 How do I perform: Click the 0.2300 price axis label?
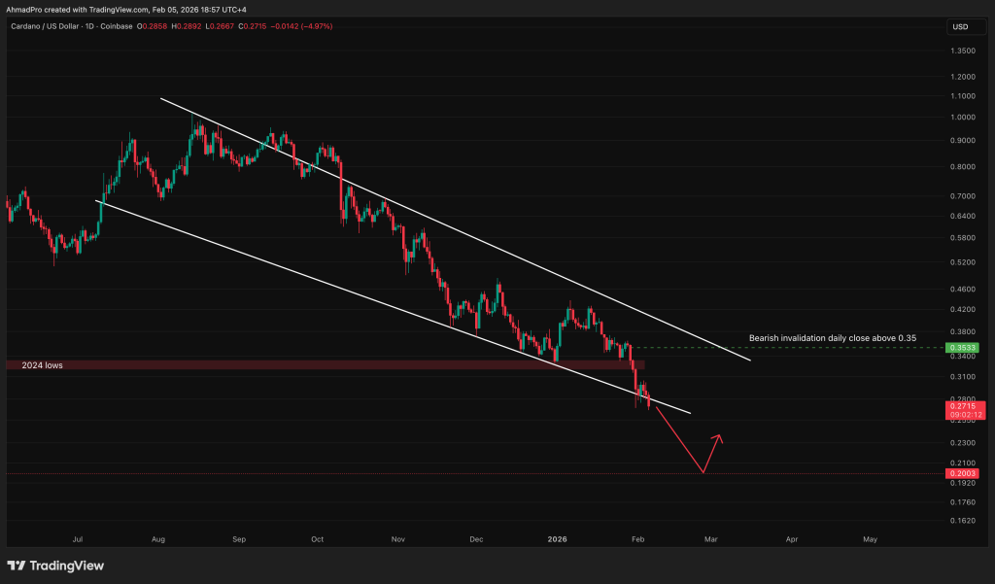(x=963, y=443)
